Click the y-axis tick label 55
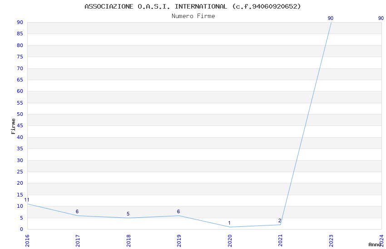This screenshot has width=386, height=249. 20,103
